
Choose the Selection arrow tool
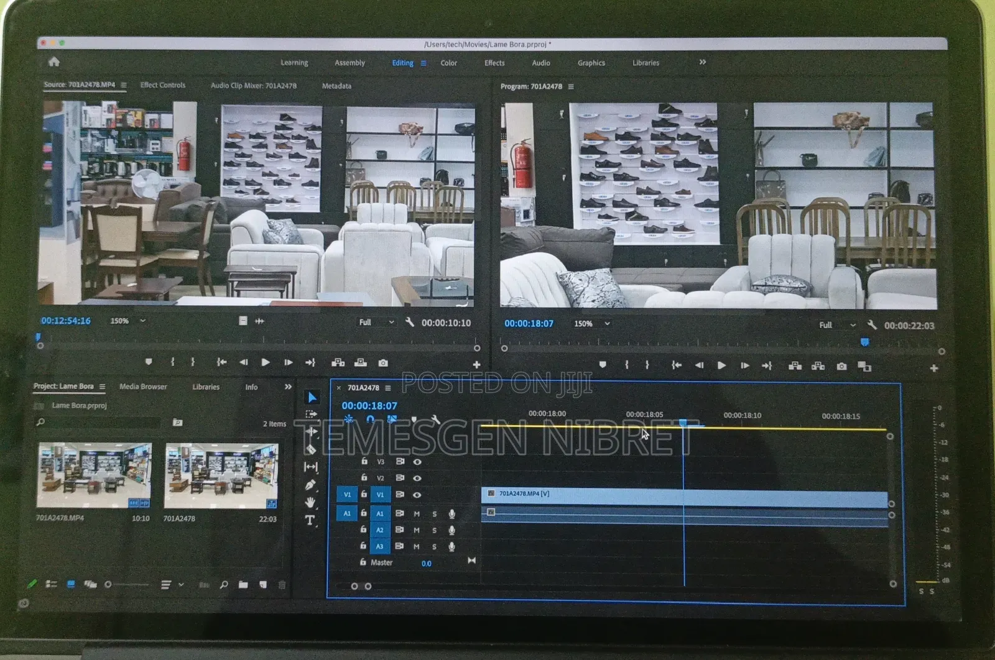pos(312,398)
